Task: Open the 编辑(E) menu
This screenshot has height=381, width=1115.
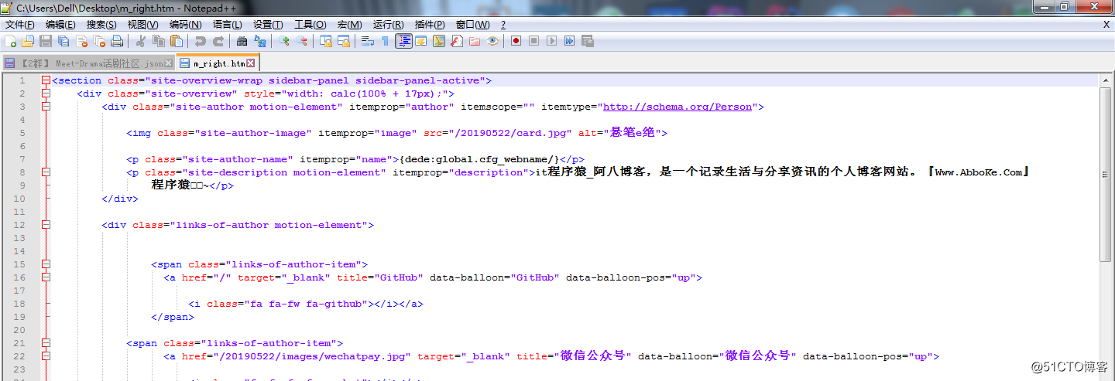Action: click(60, 25)
